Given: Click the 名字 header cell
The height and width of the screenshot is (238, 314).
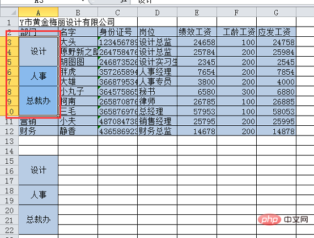Looking at the screenshot, I should (78, 32).
